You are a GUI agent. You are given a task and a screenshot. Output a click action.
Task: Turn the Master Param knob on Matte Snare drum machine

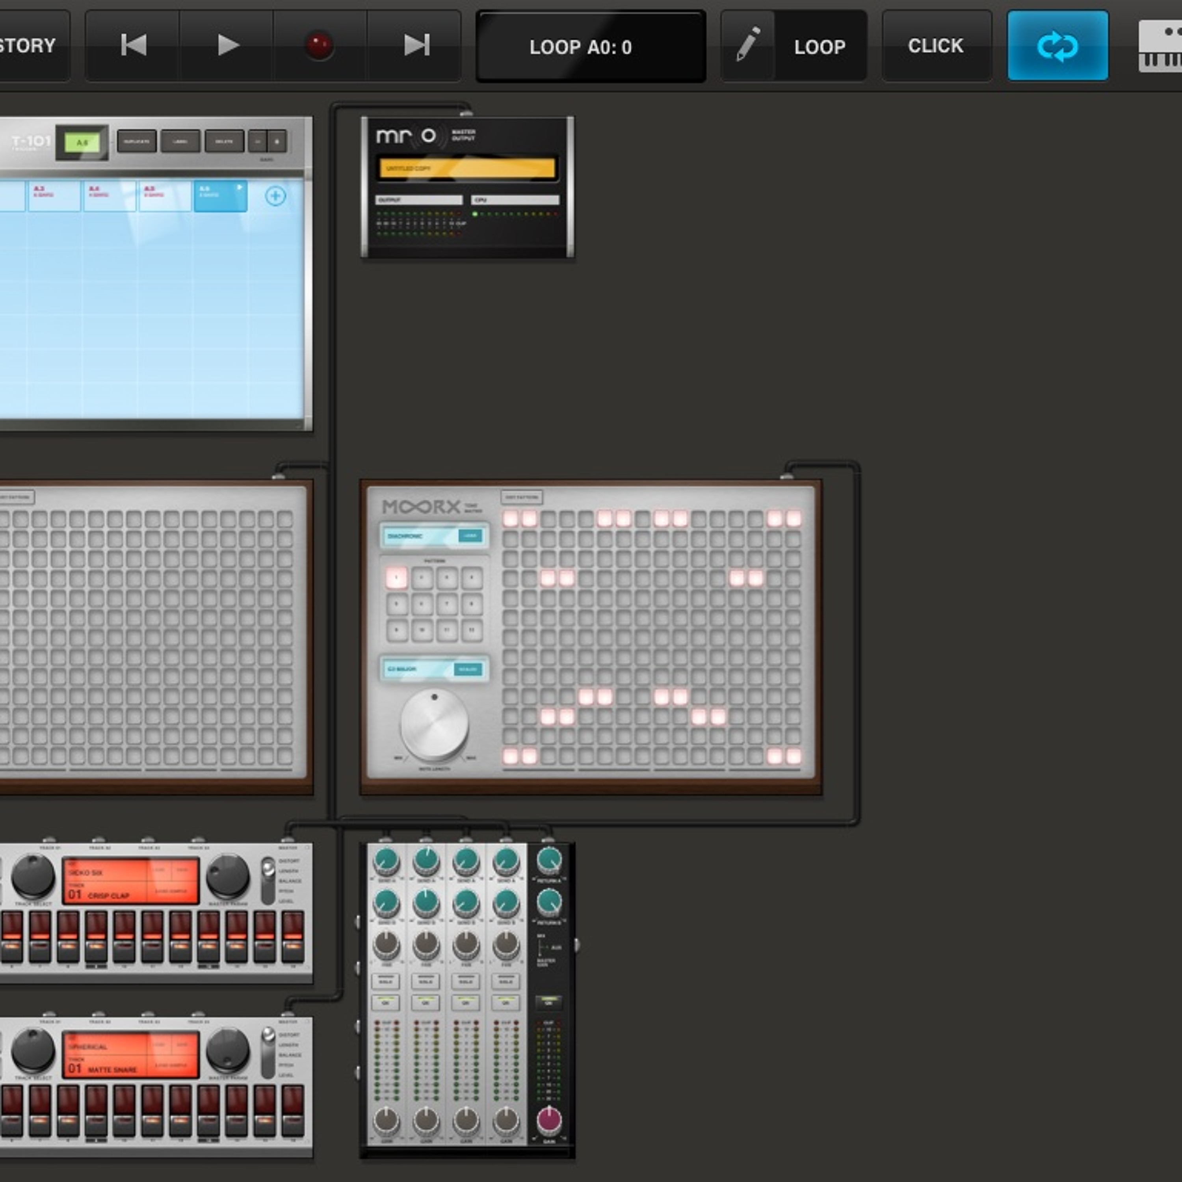point(228,1051)
